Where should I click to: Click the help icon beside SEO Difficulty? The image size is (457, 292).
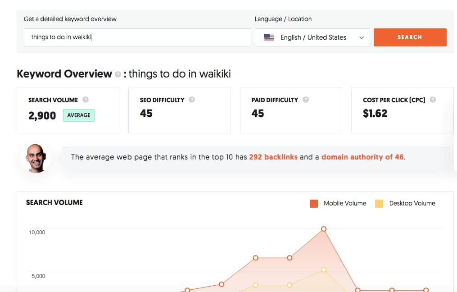pos(192,100)
